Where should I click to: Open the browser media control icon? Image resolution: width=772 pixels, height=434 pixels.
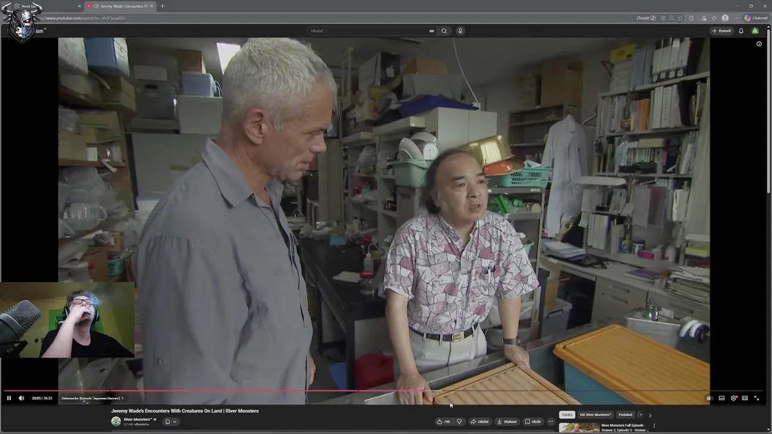click(x=703, y=18)
